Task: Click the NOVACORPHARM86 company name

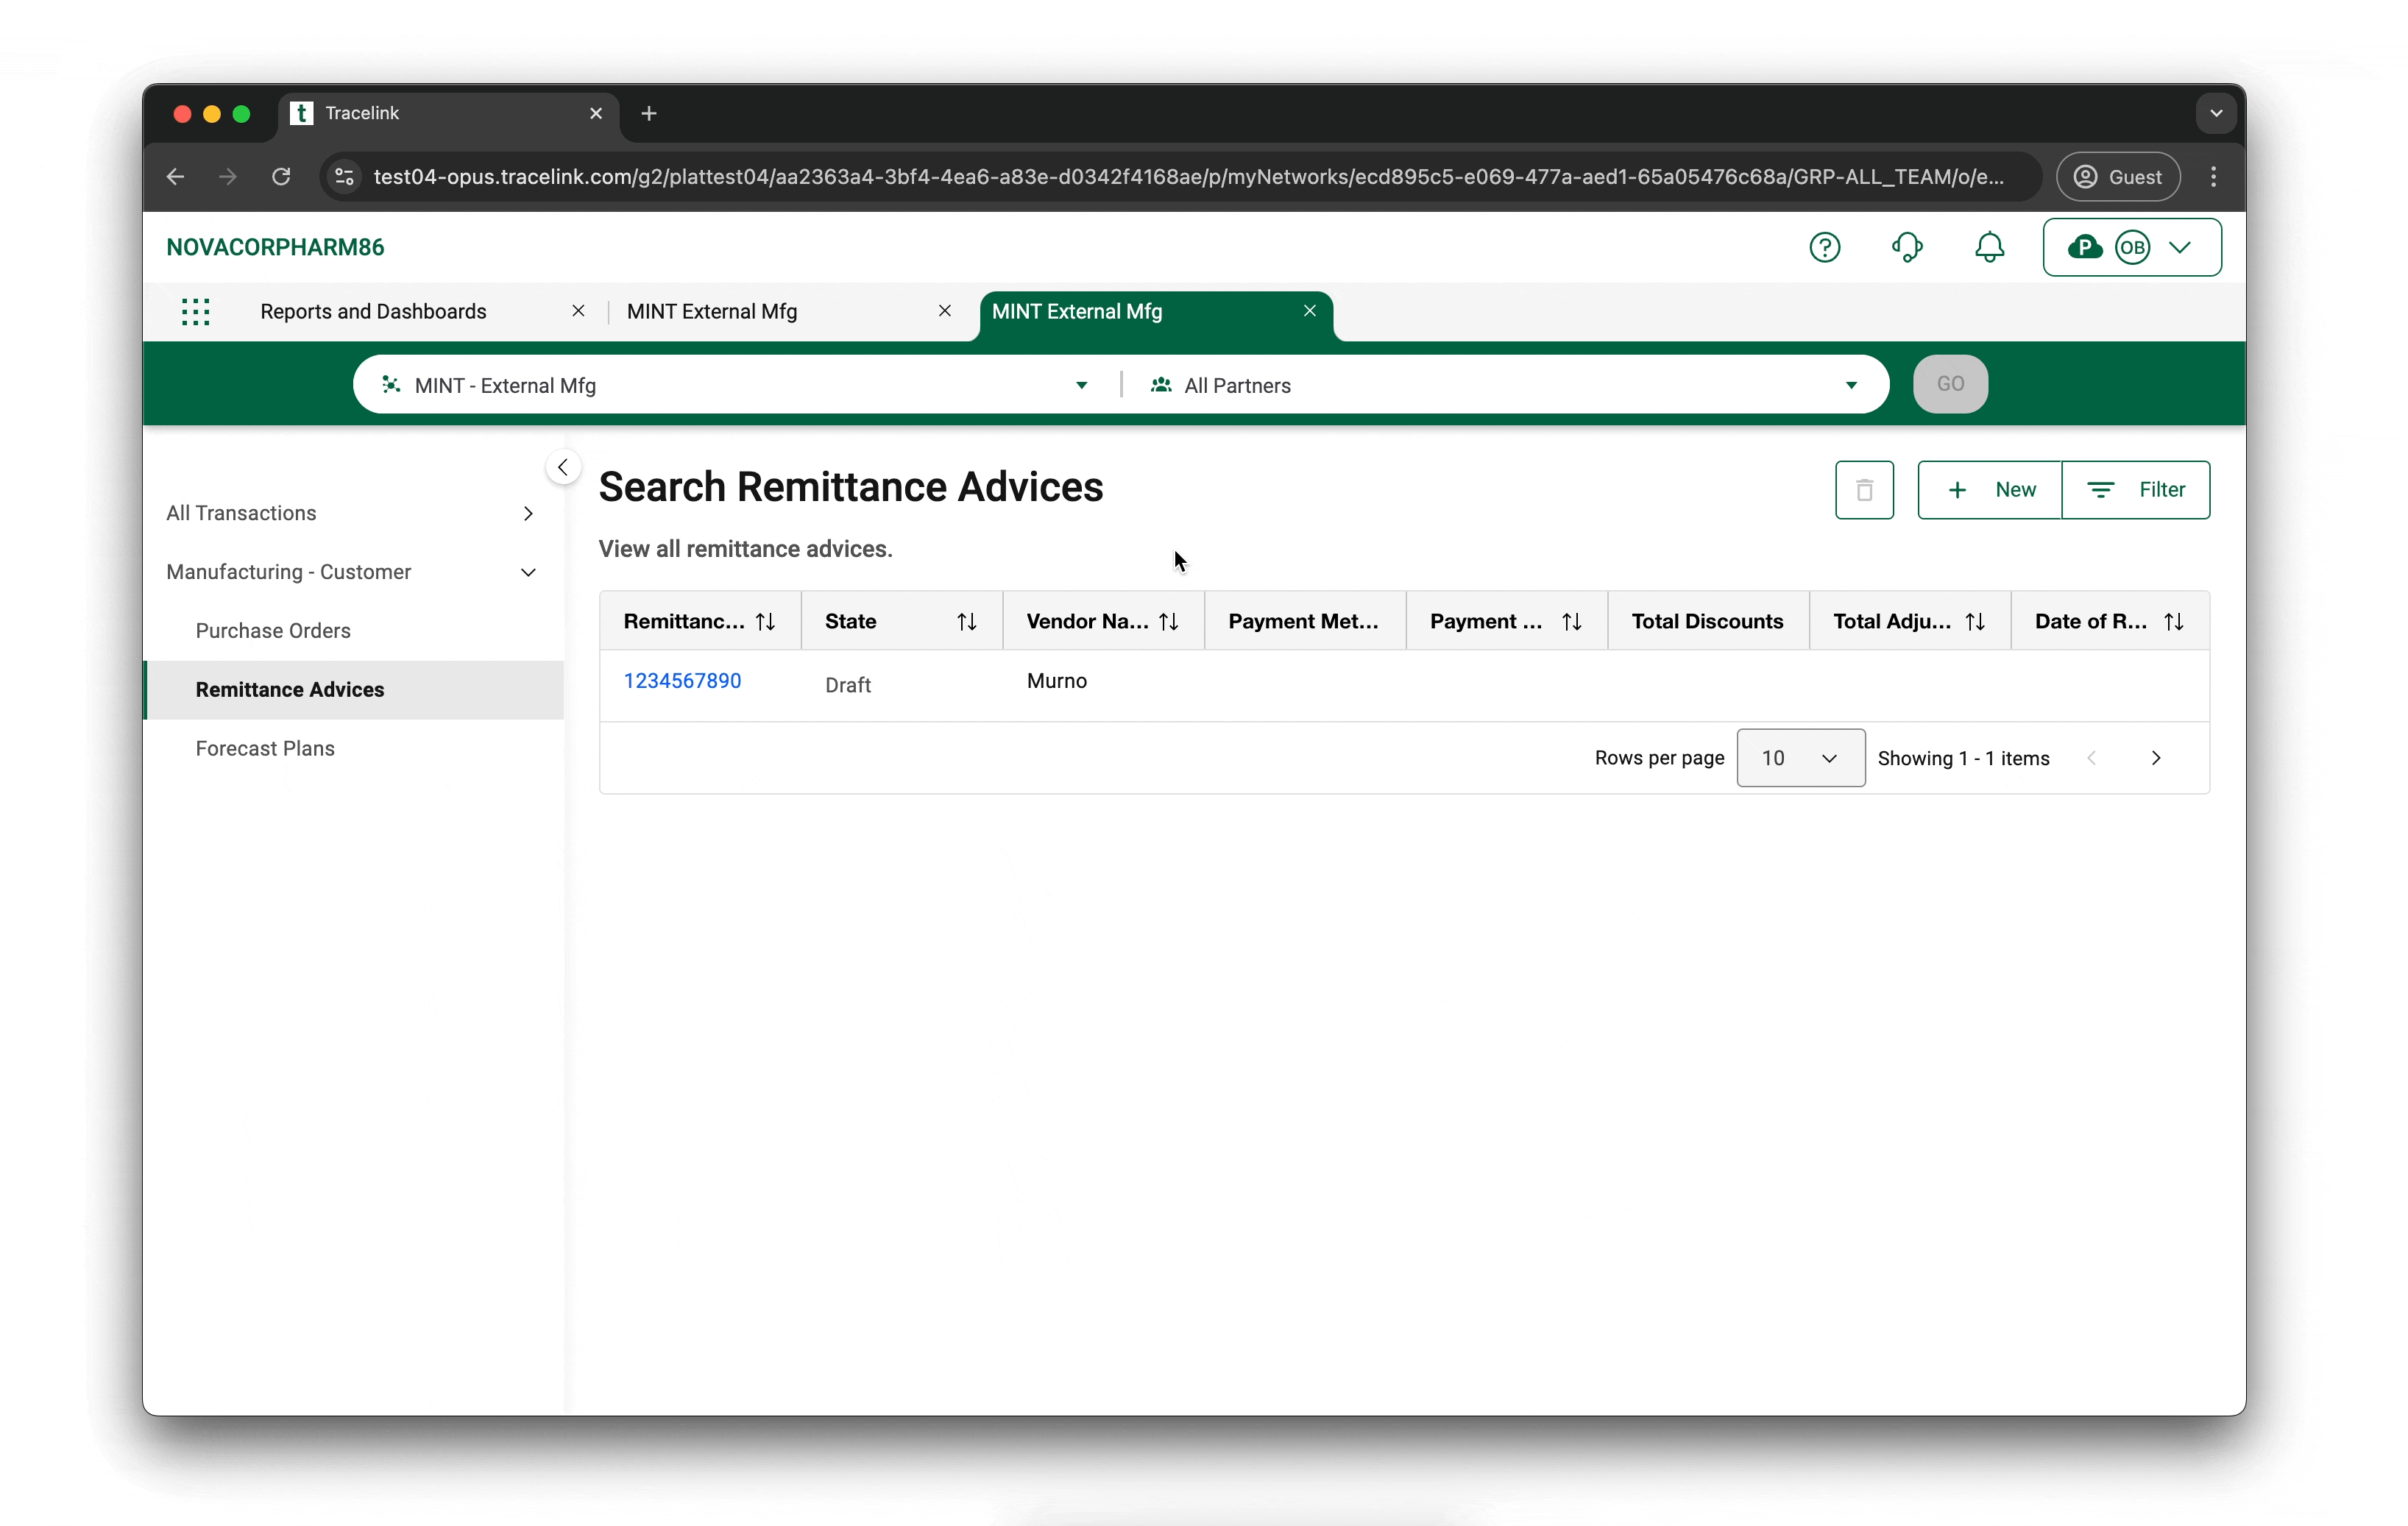Action: pyautogui.click(x=275, y=247)
